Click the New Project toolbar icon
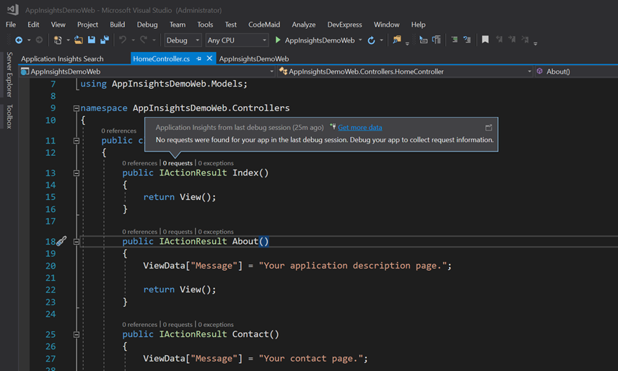Viewport: 618px width, 371px height. pyautogui.click(x=58, y=40)
